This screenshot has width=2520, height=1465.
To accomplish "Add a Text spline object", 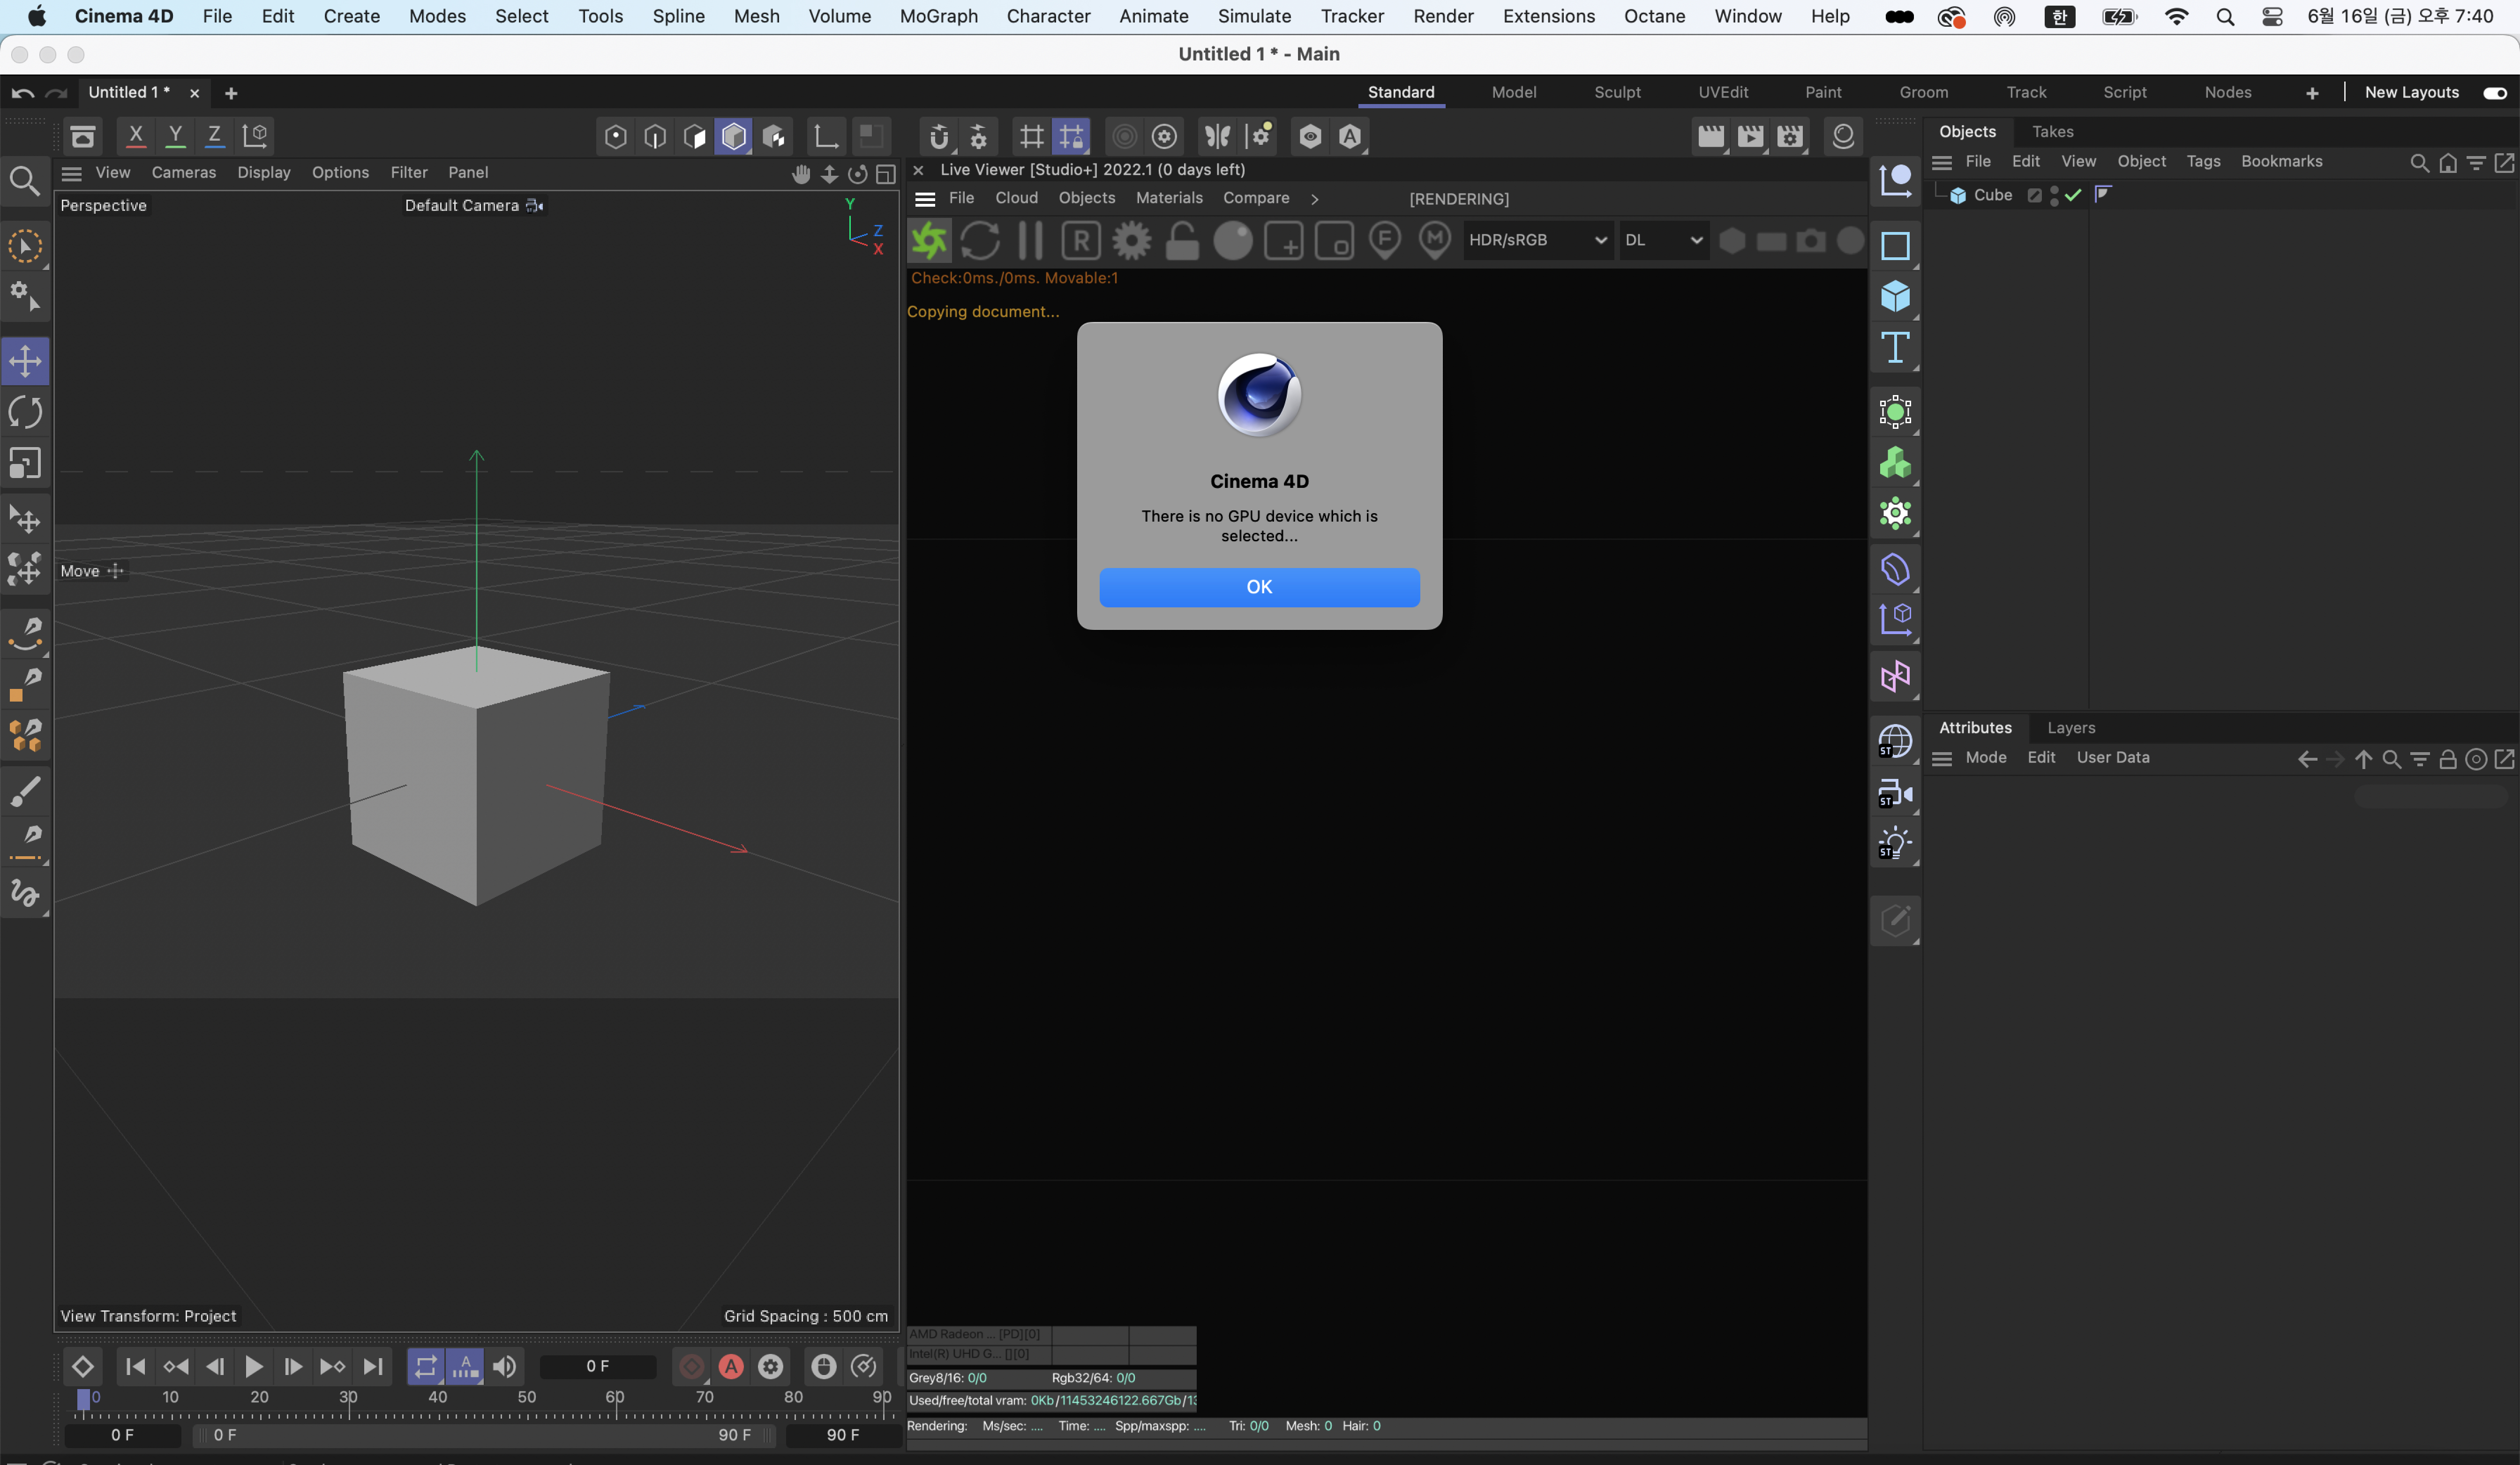I will pos(1895,348).
